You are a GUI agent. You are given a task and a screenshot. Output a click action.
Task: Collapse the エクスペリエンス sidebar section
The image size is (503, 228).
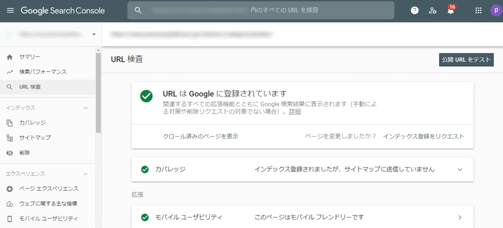86,174
